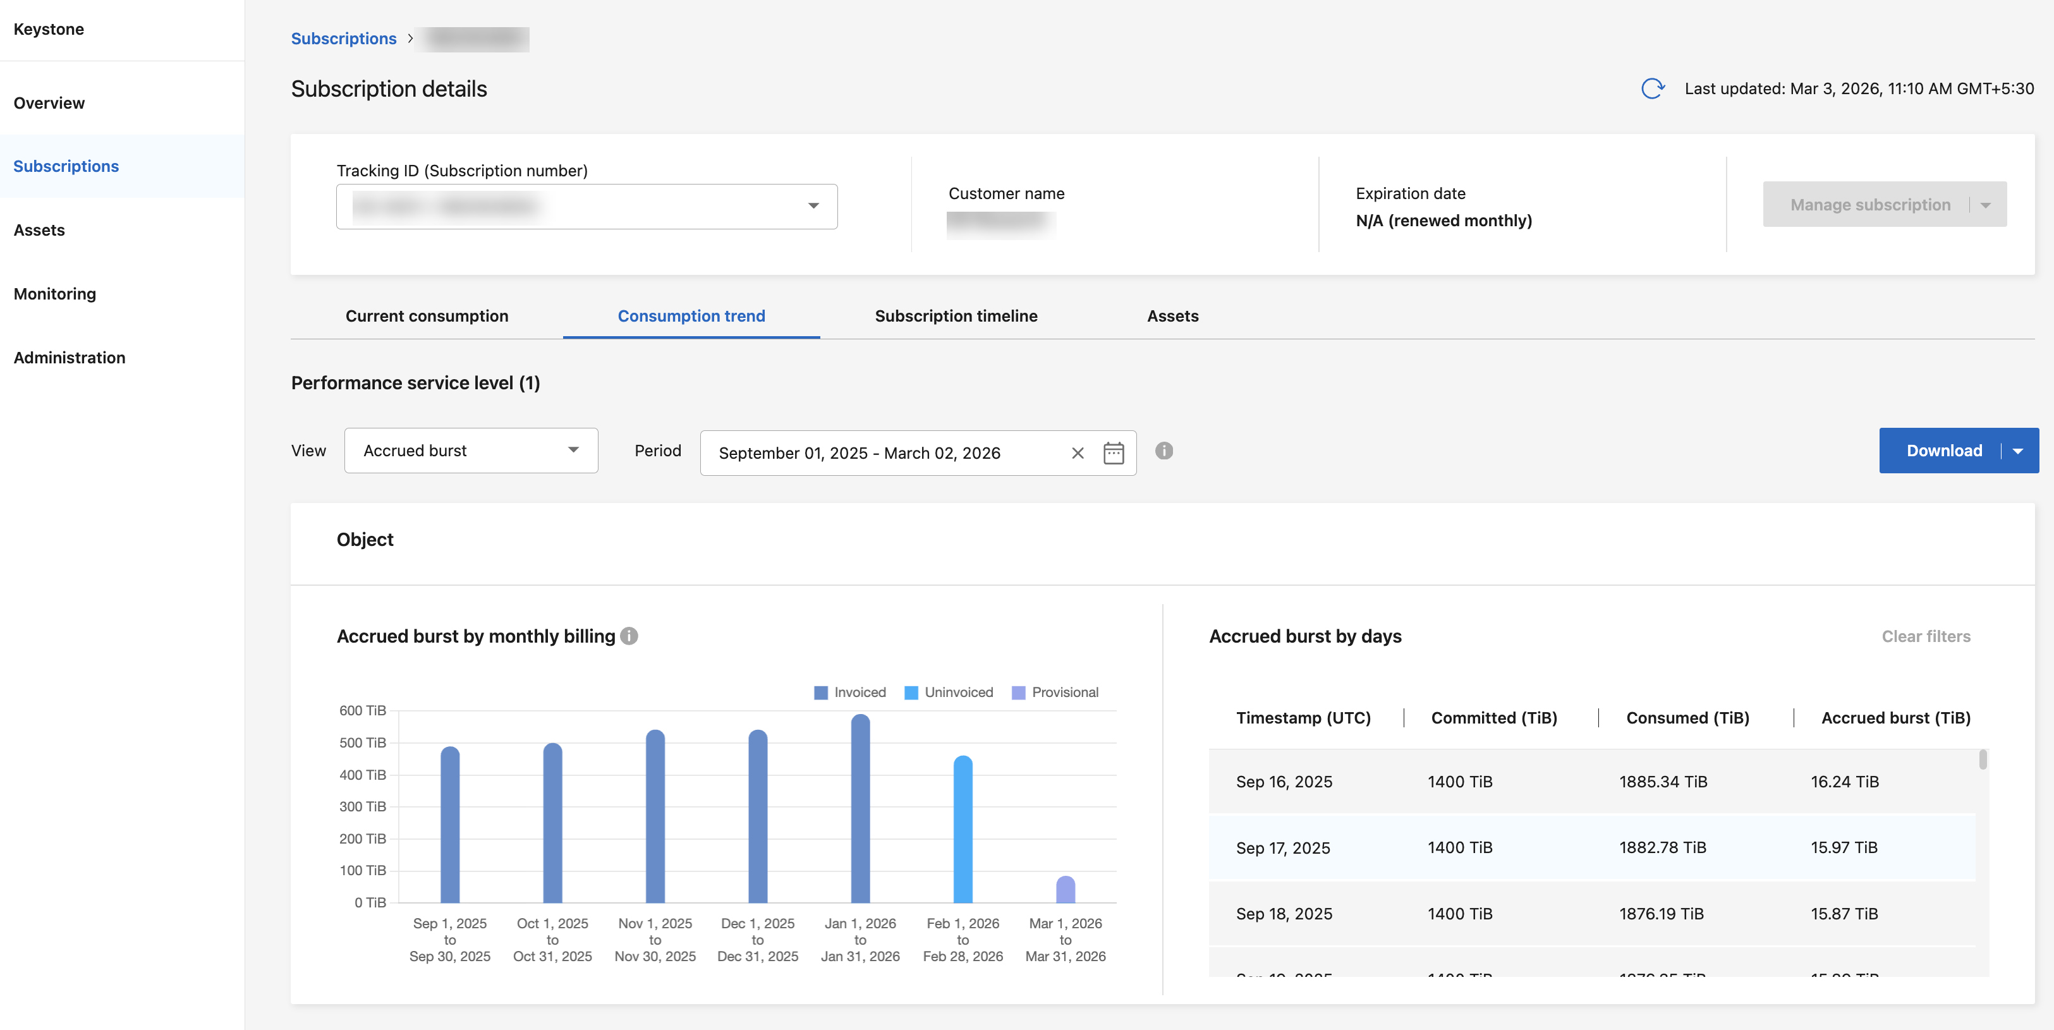Image resolution: width=2054 pixels, height=1030 pixels.
Task: Click the Clear filters link
Action: coord(1926,636)
